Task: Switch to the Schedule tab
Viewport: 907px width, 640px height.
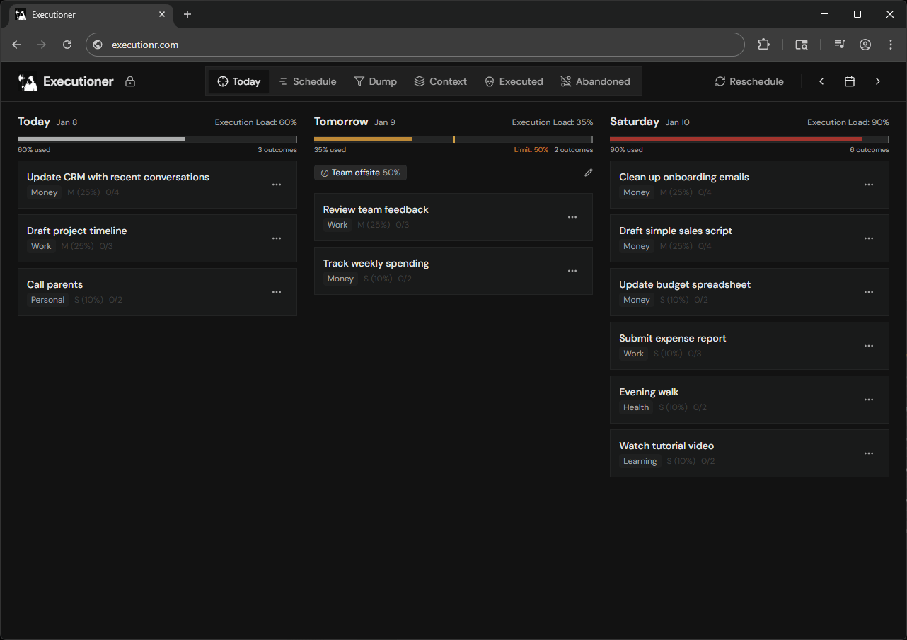Action: 307,81
